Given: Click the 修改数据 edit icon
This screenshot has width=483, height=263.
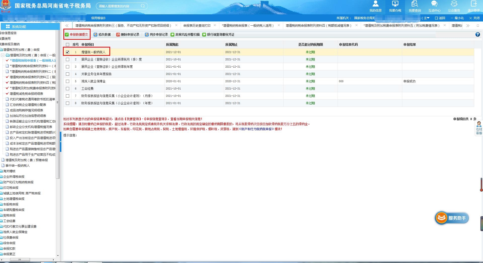Looking at the screenshot, I should (x=96, y=35).
